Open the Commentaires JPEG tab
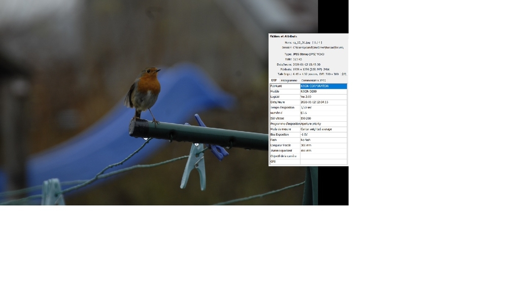The image size is (510, 301). [x=313, y=81]
